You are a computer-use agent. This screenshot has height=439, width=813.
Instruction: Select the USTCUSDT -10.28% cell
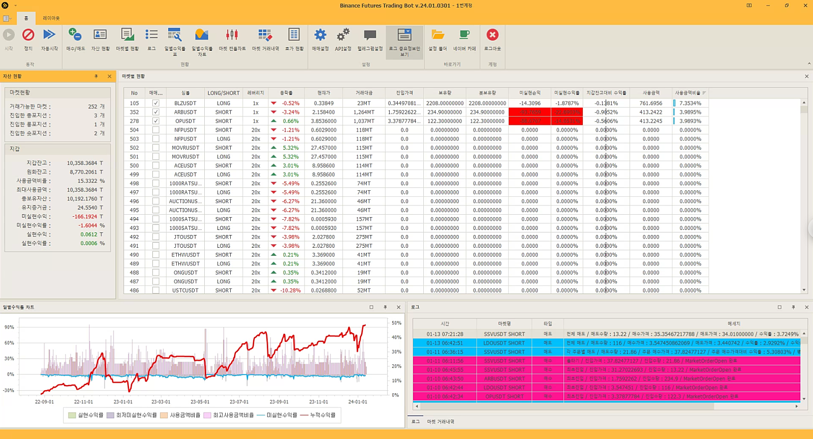pos(287,290)
